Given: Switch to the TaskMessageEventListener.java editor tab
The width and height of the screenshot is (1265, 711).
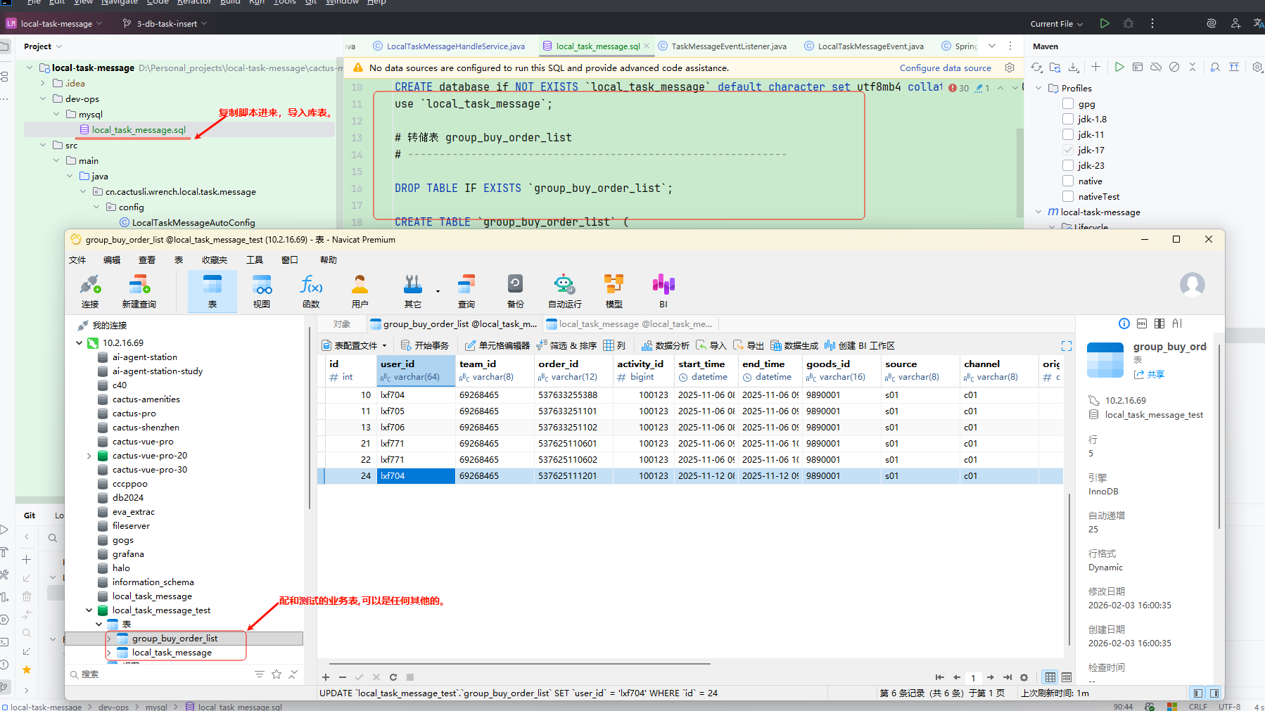Looking at the screenshot, I should [728, 46].
